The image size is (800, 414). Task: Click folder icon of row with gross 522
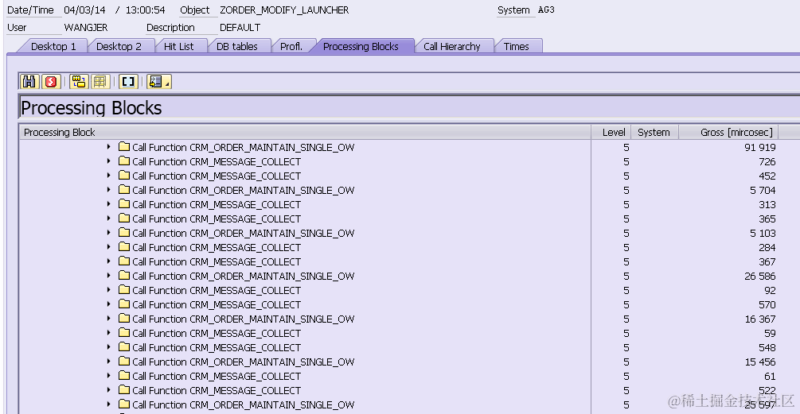pos(124,389)
